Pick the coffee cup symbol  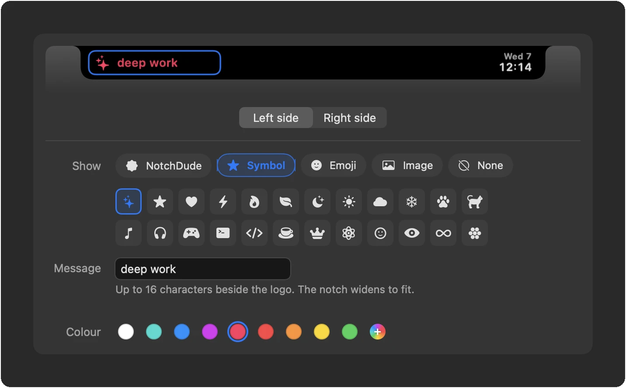click(x=286, y=233)
